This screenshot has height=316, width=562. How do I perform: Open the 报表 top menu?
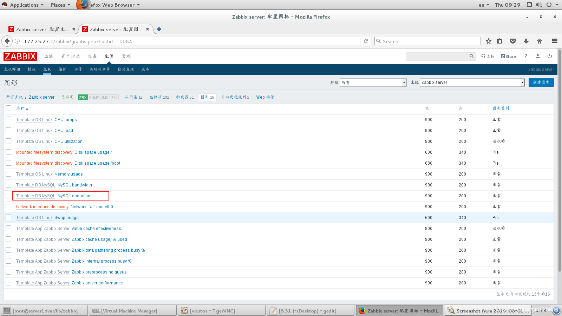(x=92, y=56)
